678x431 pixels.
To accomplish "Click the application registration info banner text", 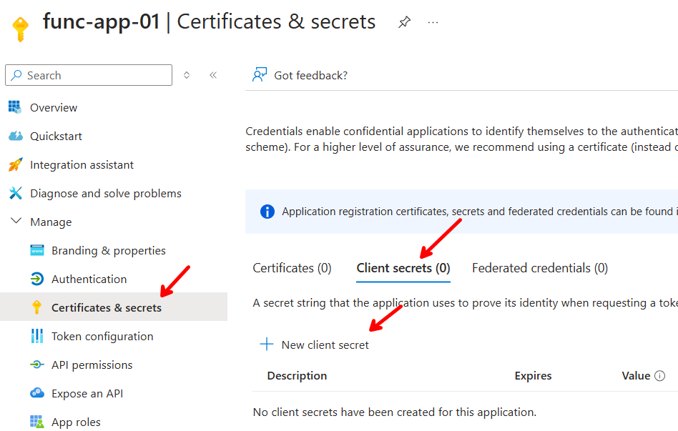I will point(479,212).
